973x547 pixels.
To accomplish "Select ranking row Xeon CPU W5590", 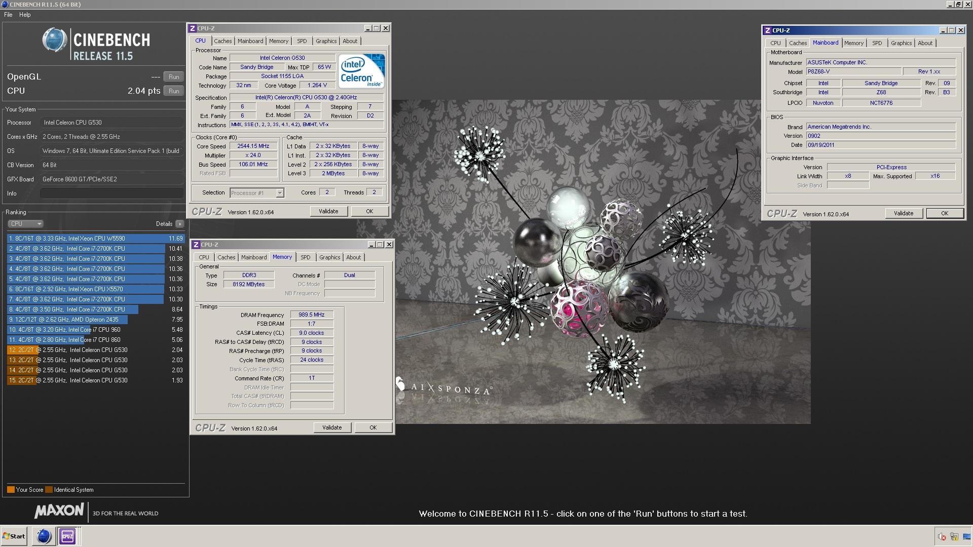I will pos(96,239).
